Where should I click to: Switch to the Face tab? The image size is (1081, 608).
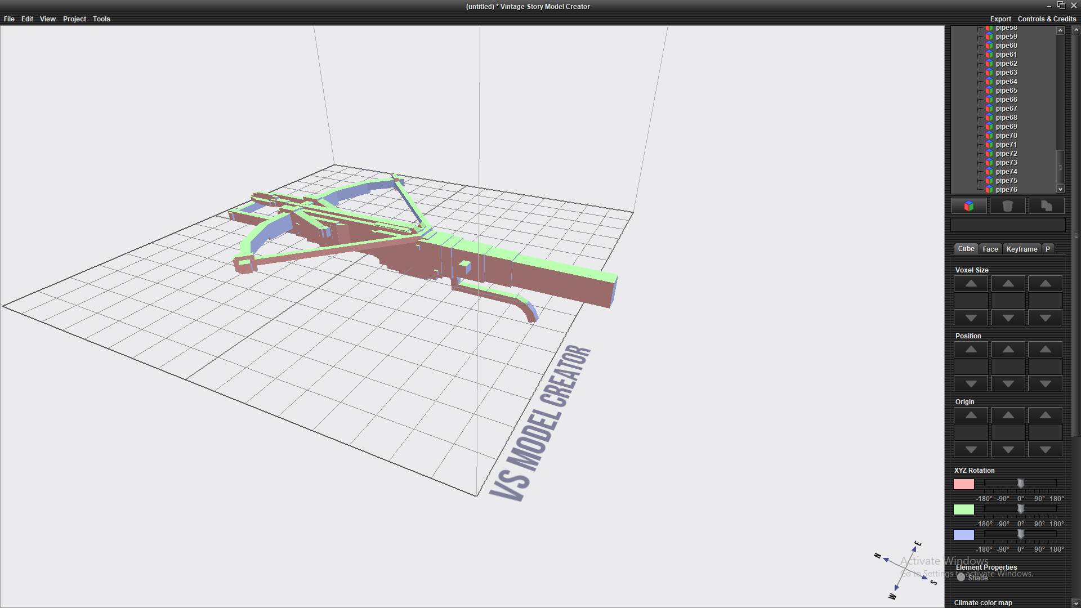tap(990, 249)
